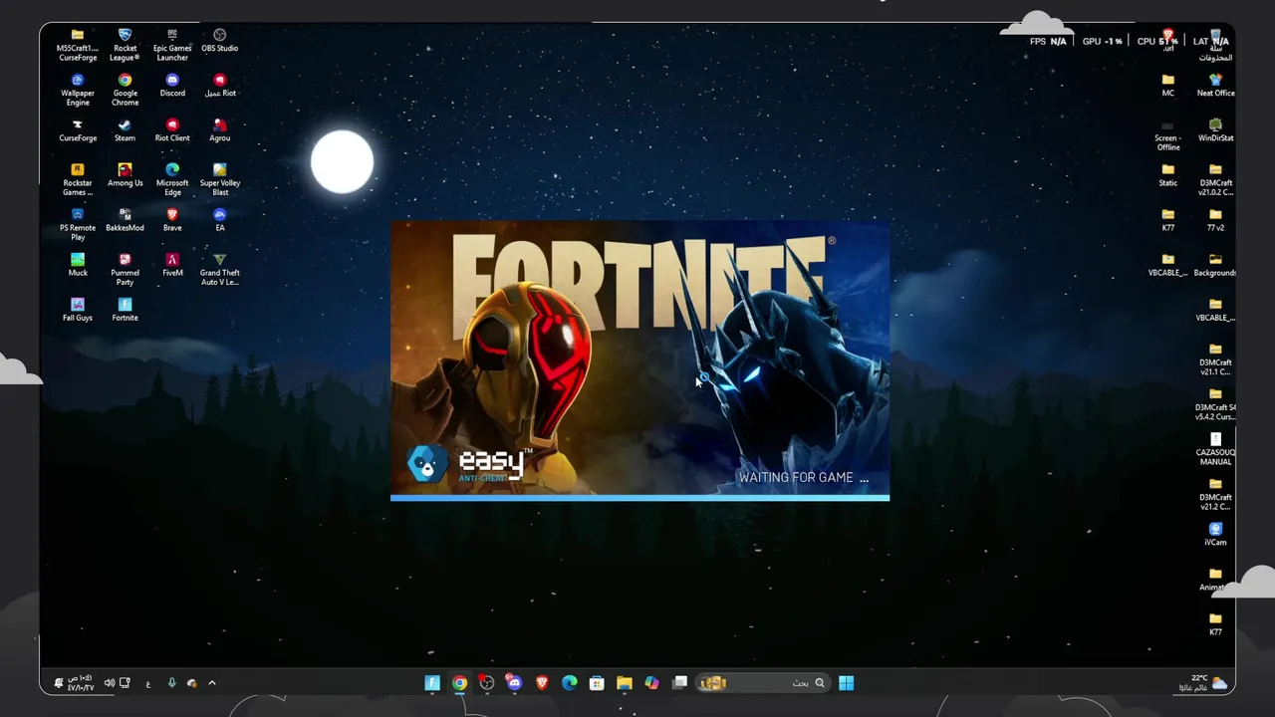Launch OBS Studio from the desktop

tap(220, 41)
